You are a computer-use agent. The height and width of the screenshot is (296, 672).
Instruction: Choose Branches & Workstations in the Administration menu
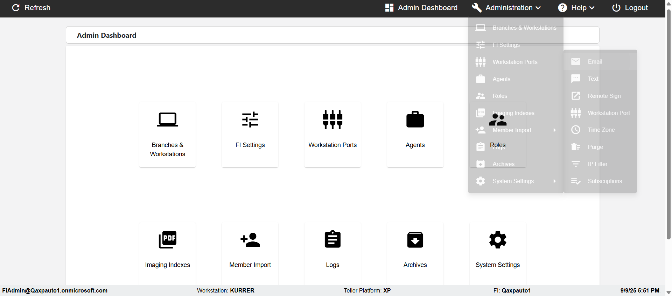[516, 28]
